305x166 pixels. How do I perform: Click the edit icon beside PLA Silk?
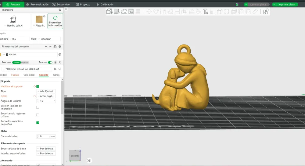click(x=60, y=55)
